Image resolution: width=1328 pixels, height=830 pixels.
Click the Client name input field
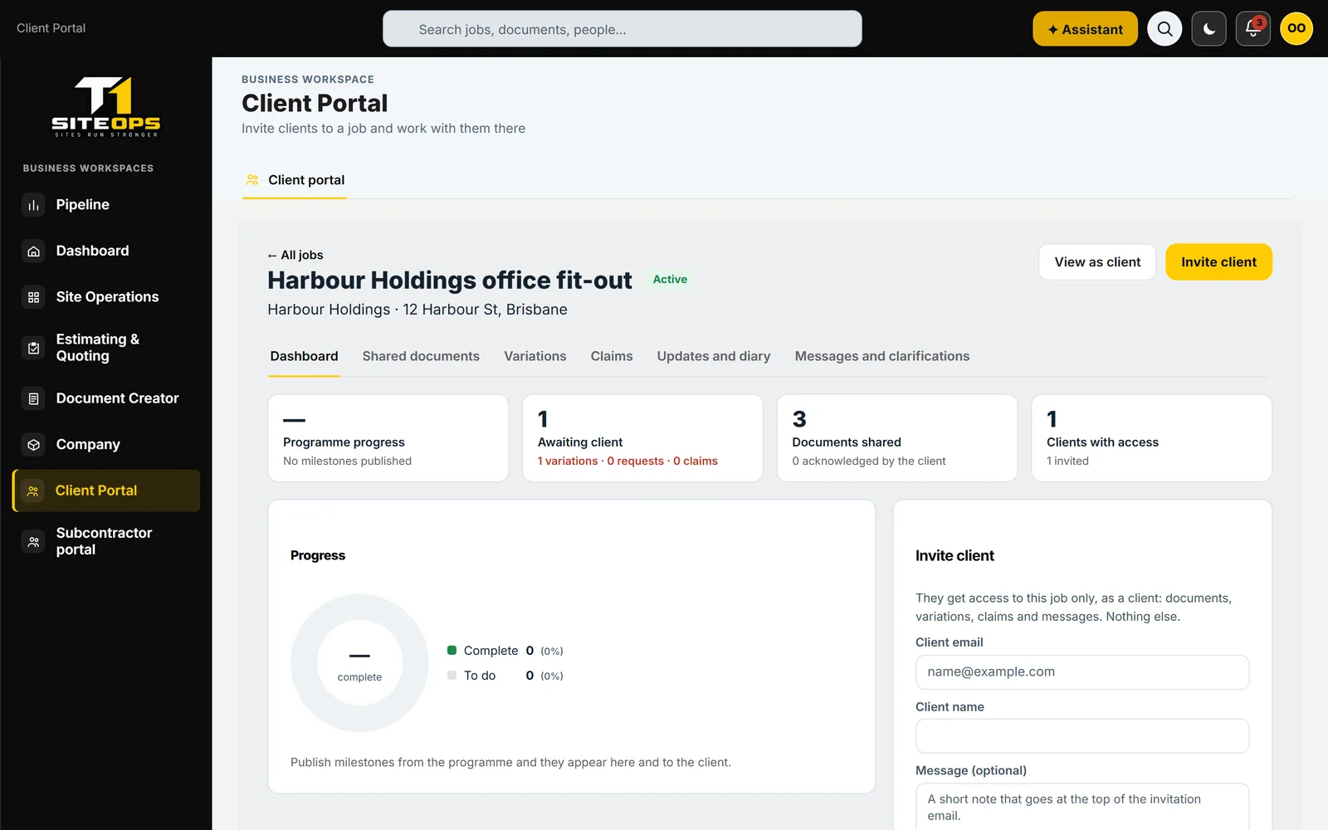tap(1082, 736)
